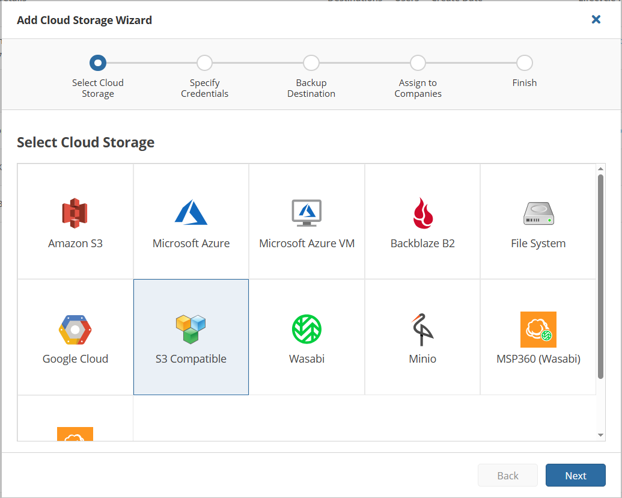622x498 pixels.
Task: Click the Backblaze B2 label
Action: tap(422, 243)
